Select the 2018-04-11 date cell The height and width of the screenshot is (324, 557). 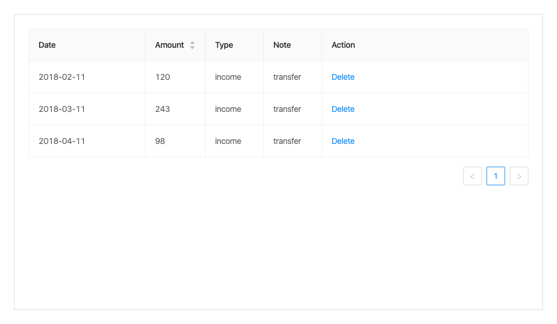[x=62, y=141]
